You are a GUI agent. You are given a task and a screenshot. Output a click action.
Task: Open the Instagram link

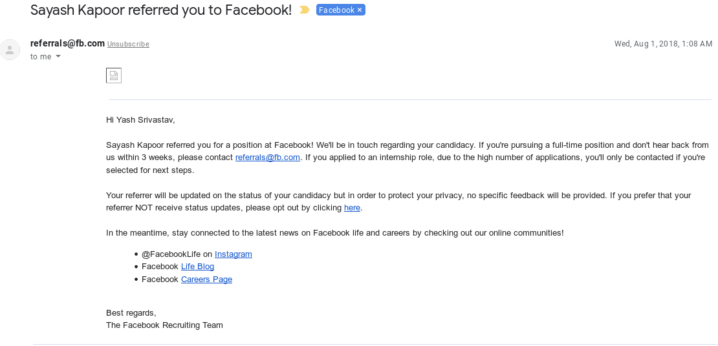[x=233, y=254]
